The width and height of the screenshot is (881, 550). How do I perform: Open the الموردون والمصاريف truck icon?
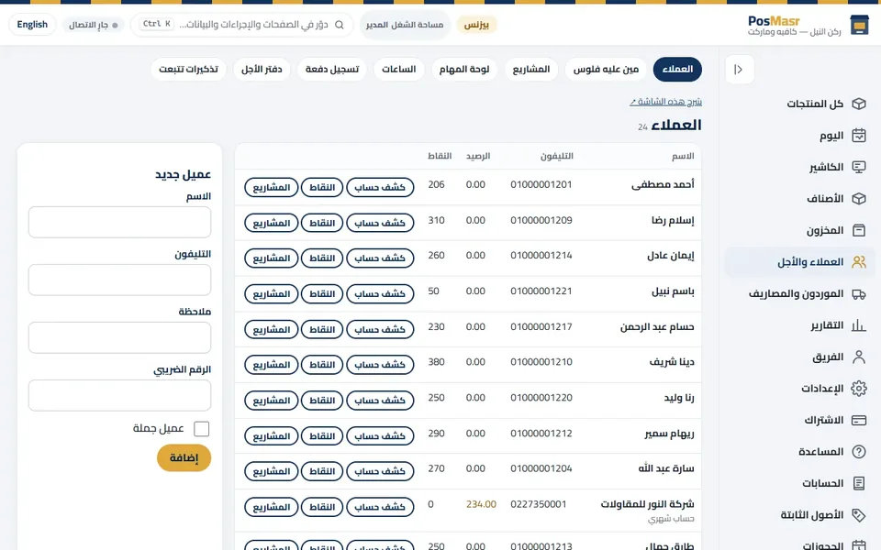859,293
